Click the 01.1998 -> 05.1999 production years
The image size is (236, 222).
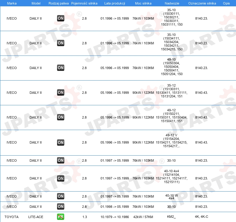115,207
